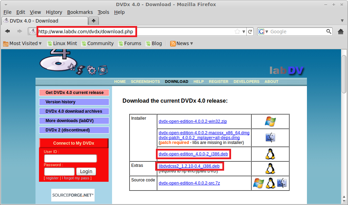Open the History menu
348x205 pixels.
pos(54,12)
